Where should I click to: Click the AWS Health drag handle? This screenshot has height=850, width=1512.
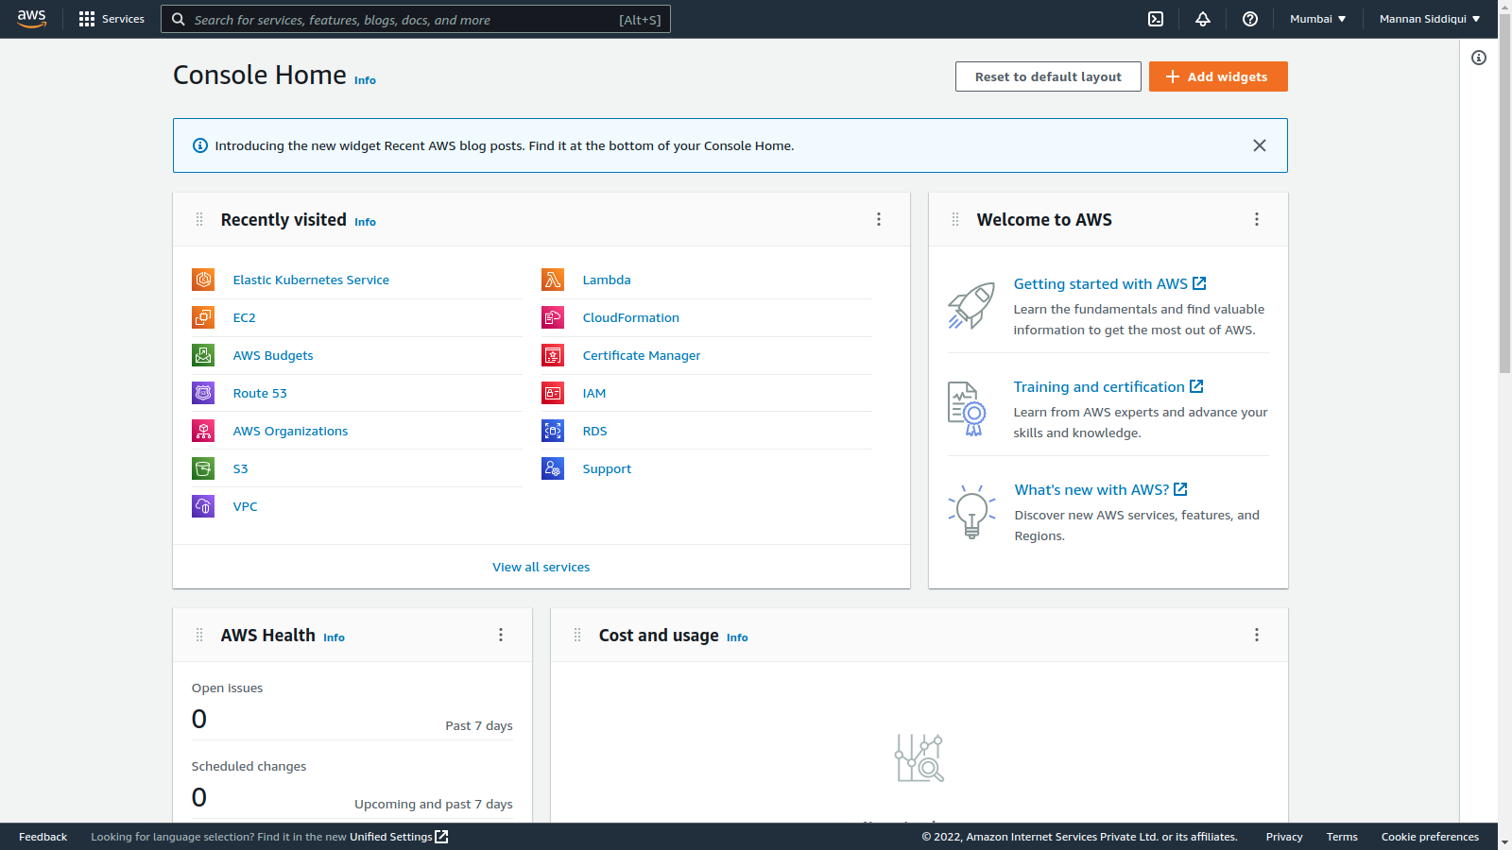pyautogui.click(x=199, y=635)
